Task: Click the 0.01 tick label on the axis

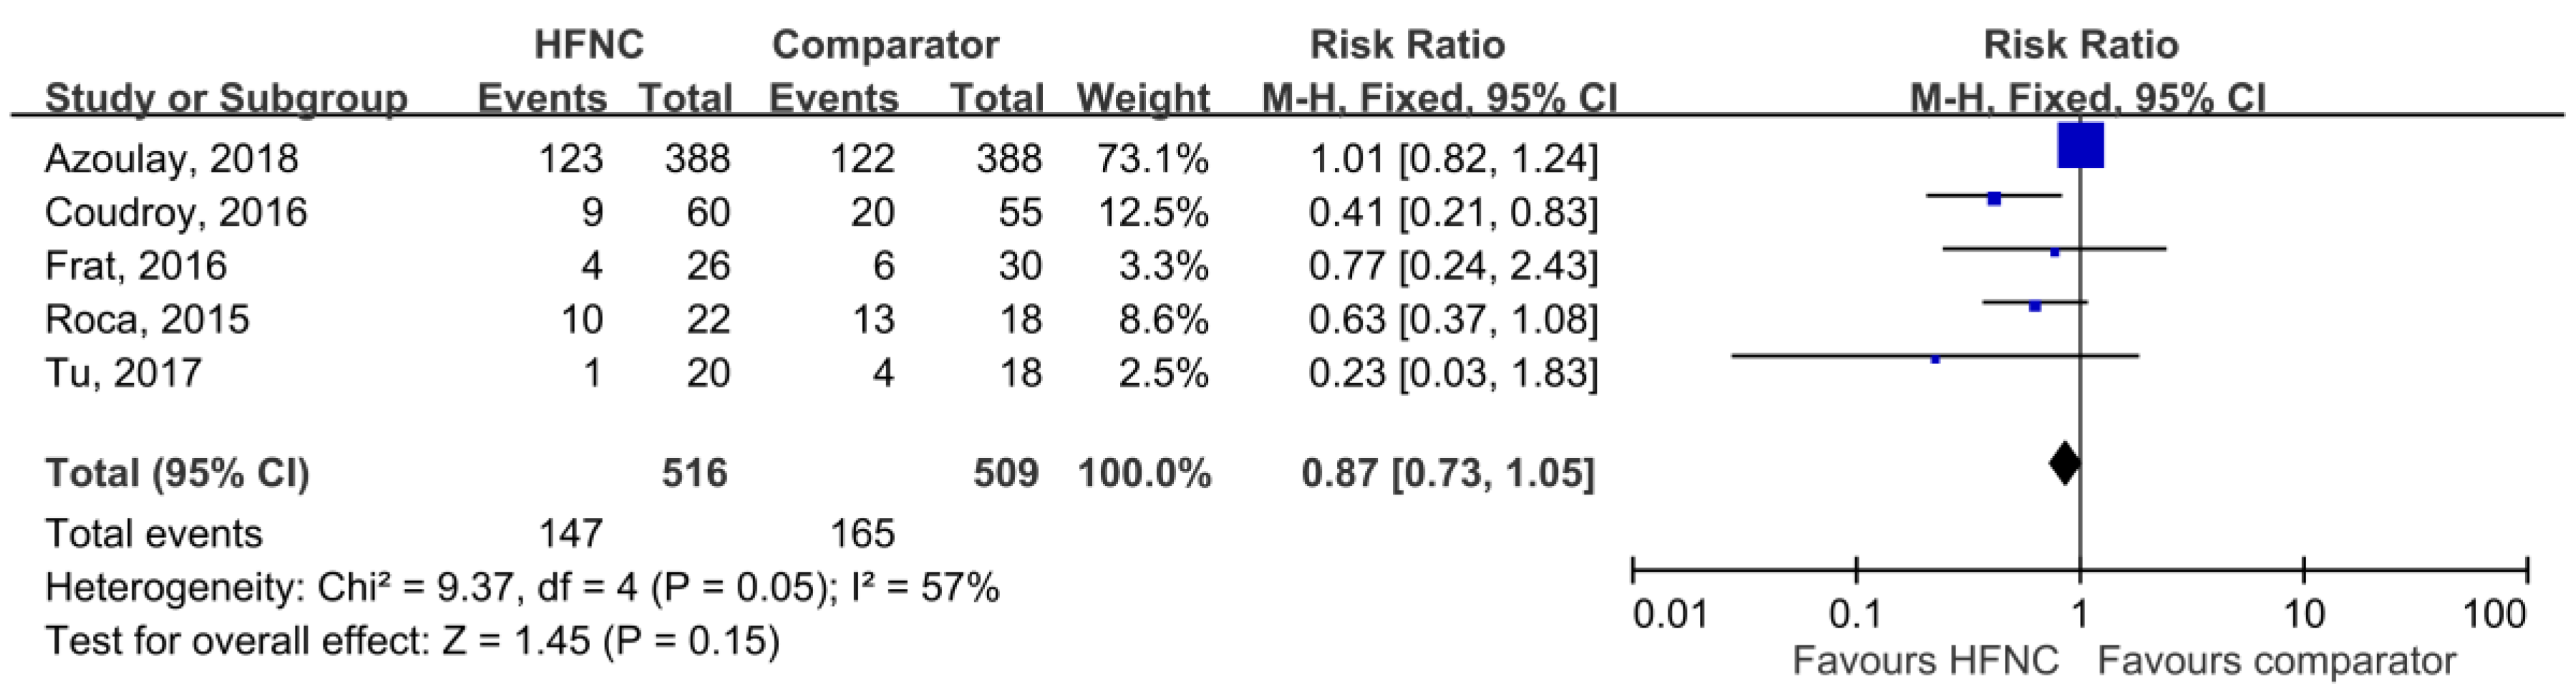Action: (x=1671, y=613)
